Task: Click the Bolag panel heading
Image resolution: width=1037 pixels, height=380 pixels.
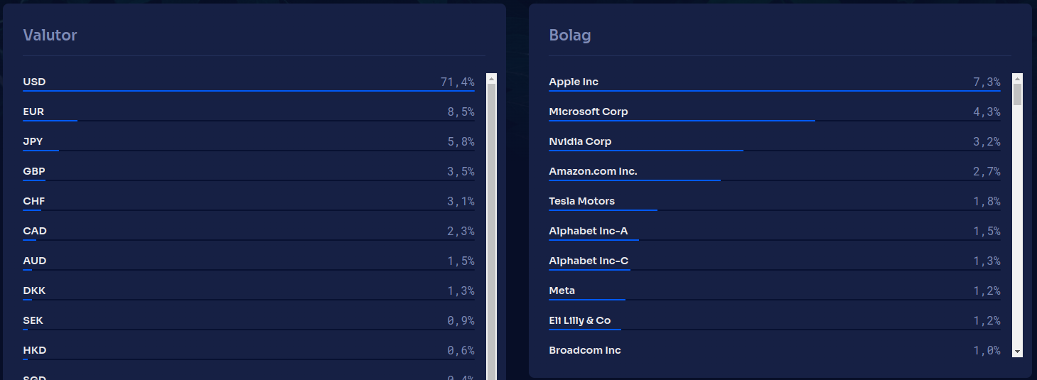Action: (570, 35)
